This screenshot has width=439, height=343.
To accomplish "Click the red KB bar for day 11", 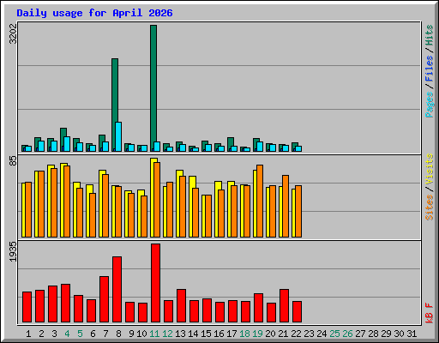I will pos(155,283).
